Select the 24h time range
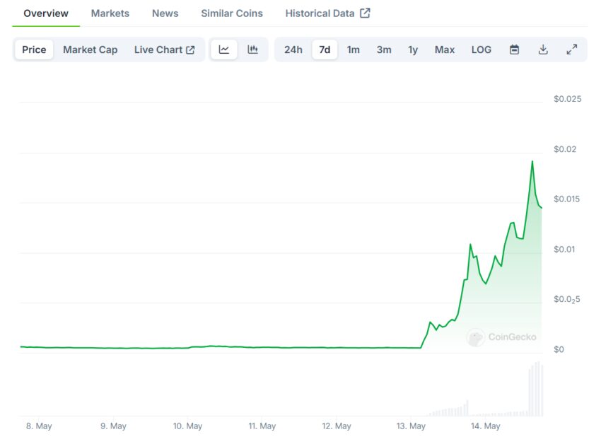Image resolution: width=601 pixels, height=444 pixels. click(x=293, y=49)
